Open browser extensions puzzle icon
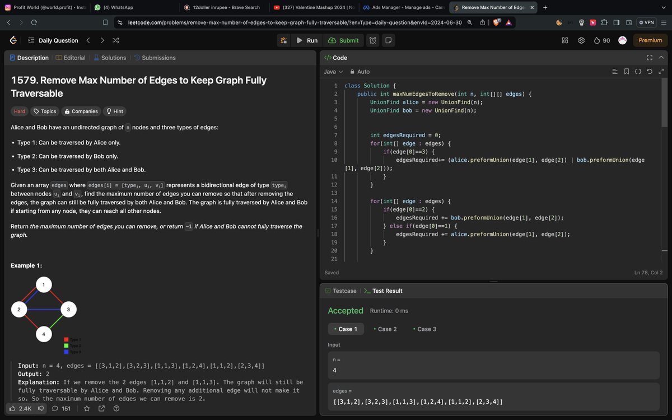The width and height of the screenshot is (672, 420). [604, 22]
